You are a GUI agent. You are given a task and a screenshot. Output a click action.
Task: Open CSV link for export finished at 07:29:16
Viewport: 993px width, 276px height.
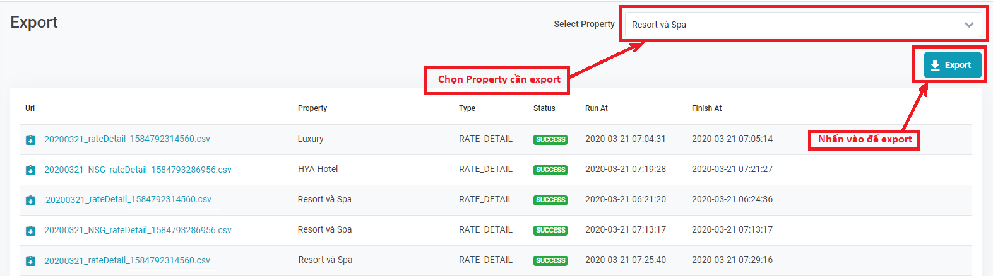click(x=127, y=260)
